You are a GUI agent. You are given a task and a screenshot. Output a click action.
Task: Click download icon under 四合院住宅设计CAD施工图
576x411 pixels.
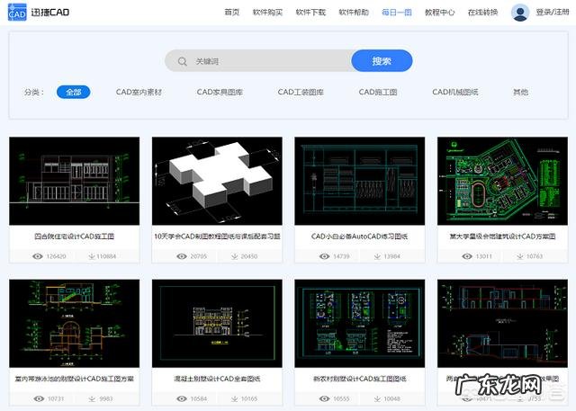click(x=92, y=256)
